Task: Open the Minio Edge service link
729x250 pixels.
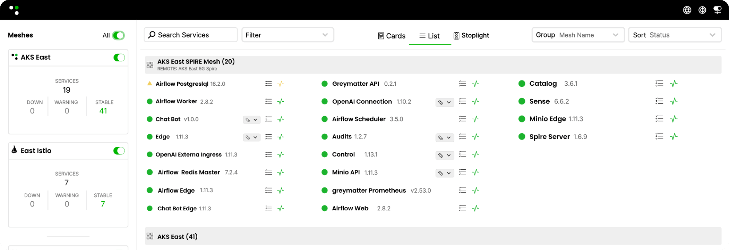Action: point(547,119)
